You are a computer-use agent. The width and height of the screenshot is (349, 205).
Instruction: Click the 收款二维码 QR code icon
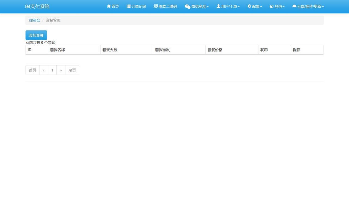(155, 7)
